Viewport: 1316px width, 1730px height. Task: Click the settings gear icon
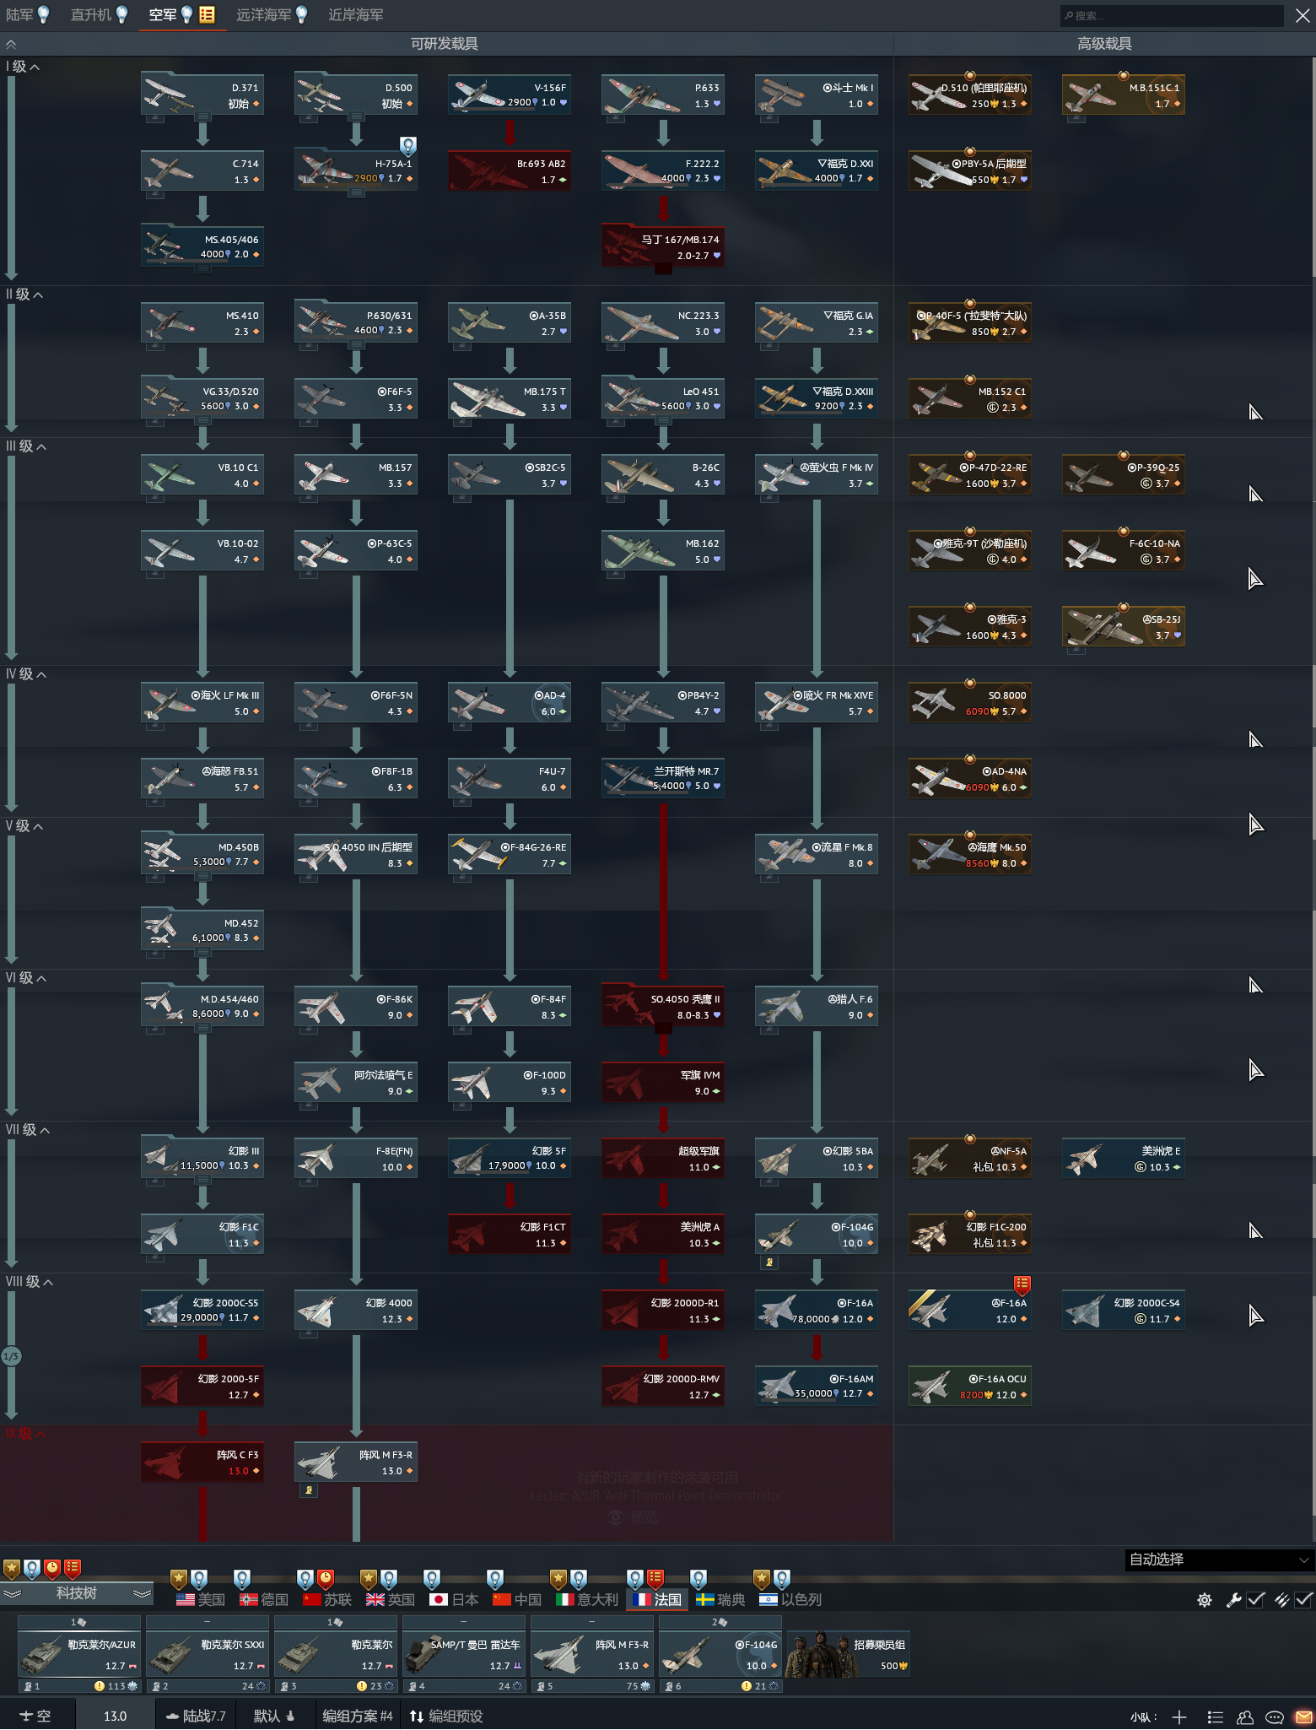pyautogui.click(x=1204, y=1600)
